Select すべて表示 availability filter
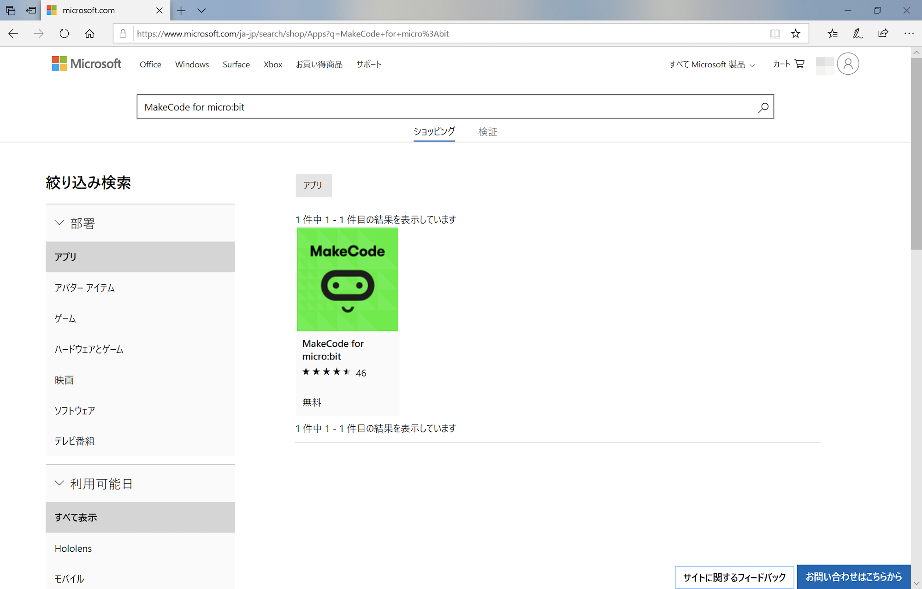The image size is (922, 589). tap(140, 517)
